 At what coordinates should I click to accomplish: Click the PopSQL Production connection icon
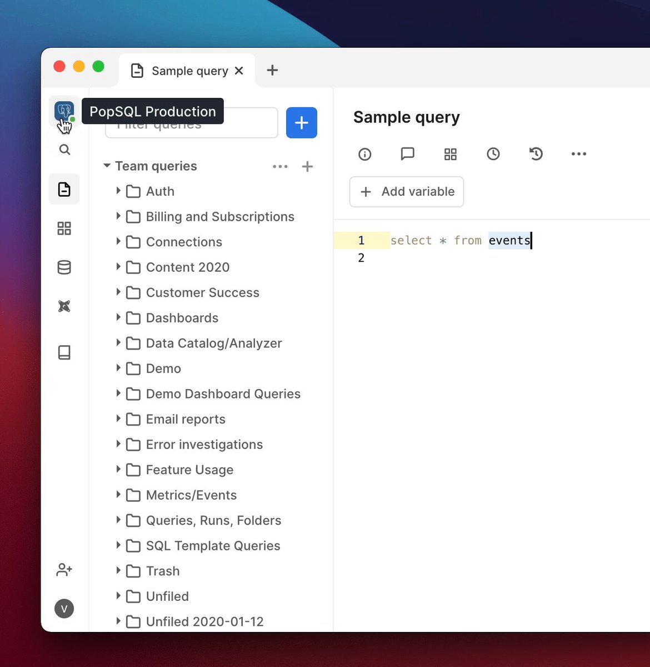[x=64, y=112]
